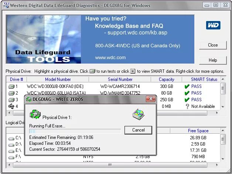The image size is (232, 174).
Task: Click the DLGDIAG title bar application icon
Action: point(6,5)
